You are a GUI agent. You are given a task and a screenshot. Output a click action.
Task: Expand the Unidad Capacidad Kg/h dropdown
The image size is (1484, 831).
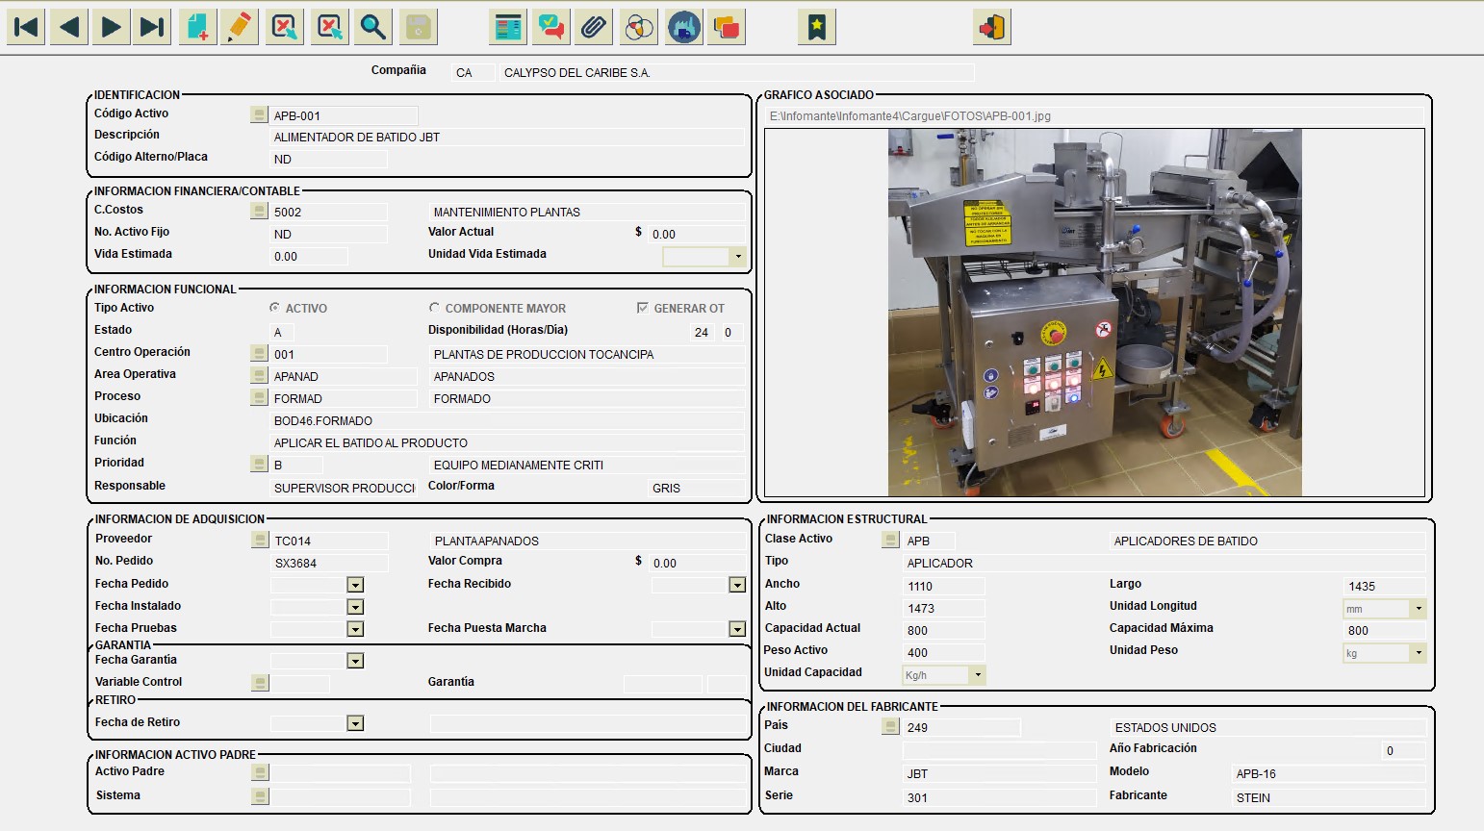(x=979, y=674)
